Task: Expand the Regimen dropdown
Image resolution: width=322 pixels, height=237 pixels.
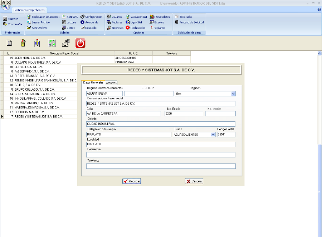Action: click(x=233, y=94)
